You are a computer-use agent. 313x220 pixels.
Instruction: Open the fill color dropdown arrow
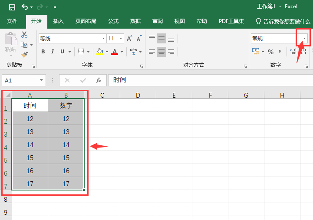pos(107,52)
